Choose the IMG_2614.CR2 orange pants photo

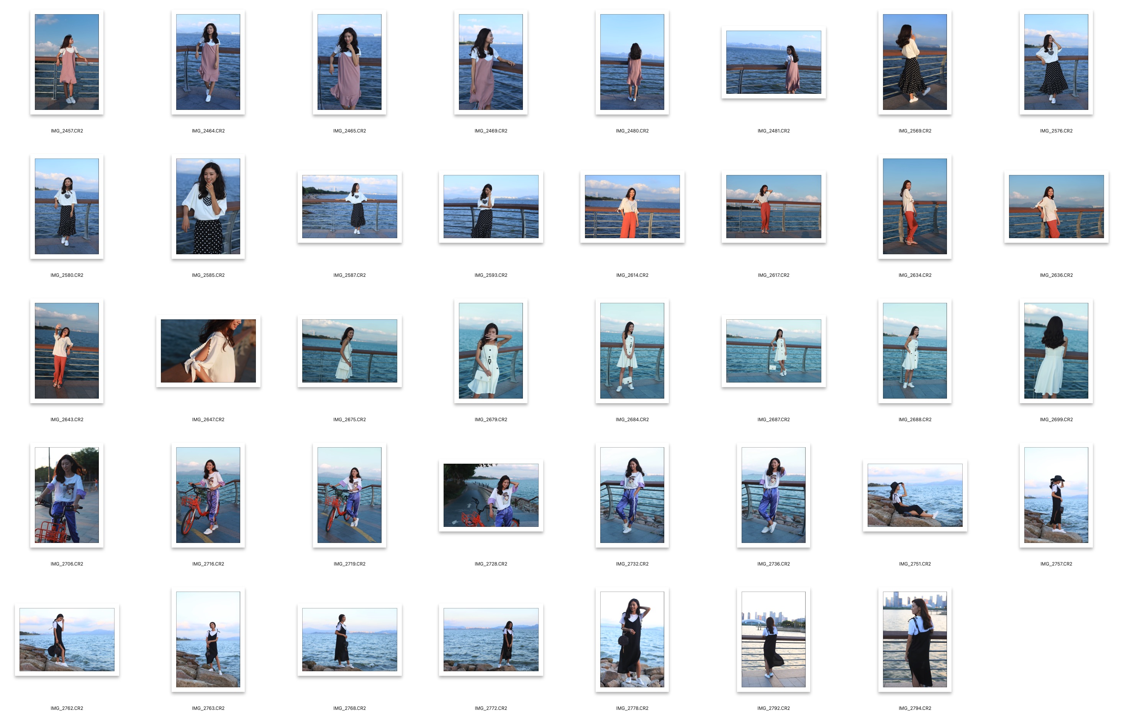[x=632, y=206]
